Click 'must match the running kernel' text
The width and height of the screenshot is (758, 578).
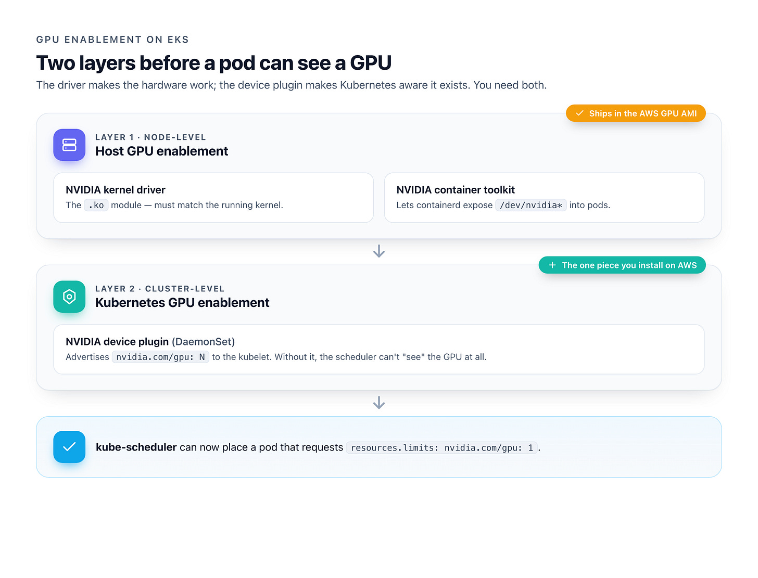tap(219, 205)
